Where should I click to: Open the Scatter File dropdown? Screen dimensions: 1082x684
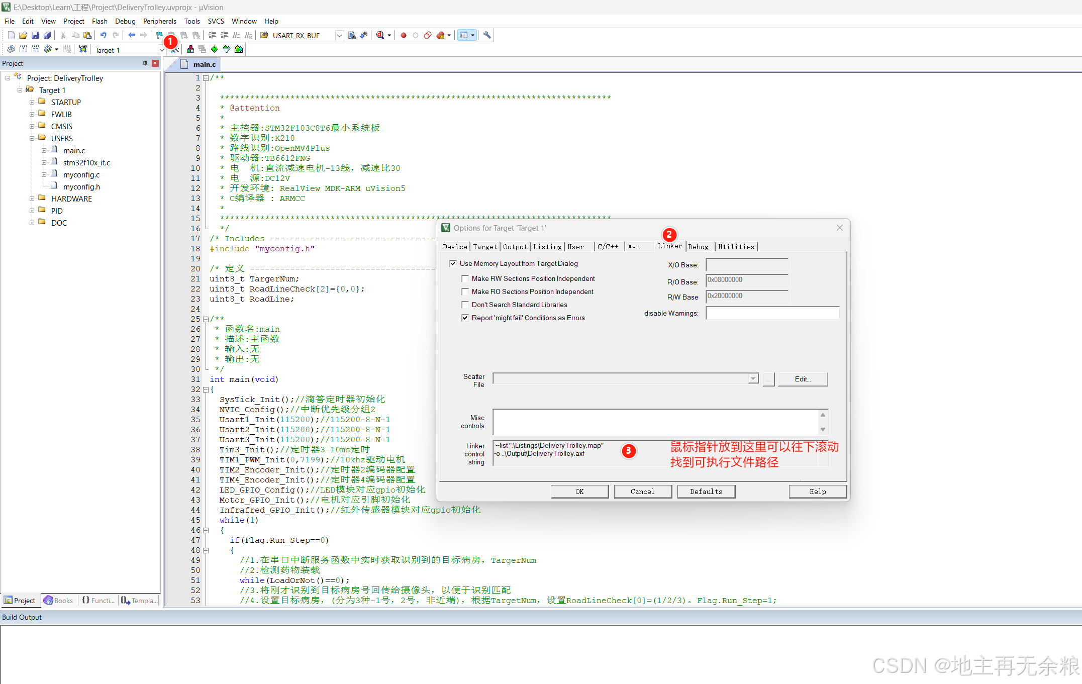pyautogui.click(x=753, y=379)
